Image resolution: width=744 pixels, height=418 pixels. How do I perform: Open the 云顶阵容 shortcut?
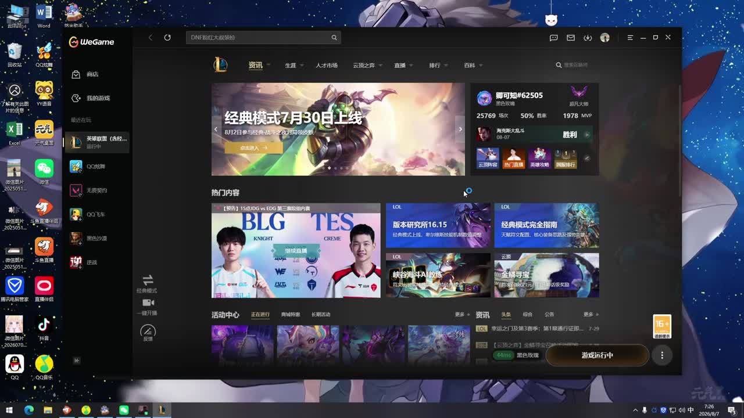tap(488, 158)
